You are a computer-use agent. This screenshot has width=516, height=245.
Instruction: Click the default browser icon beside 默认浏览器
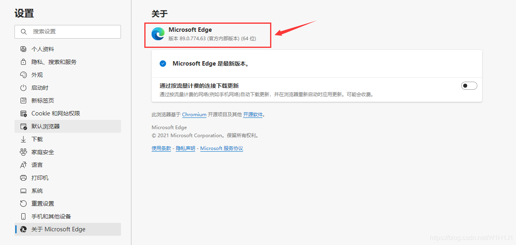pos(23,126)
